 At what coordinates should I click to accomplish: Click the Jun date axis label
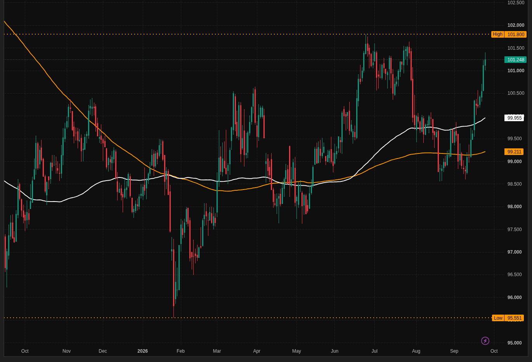click(334, 351)
